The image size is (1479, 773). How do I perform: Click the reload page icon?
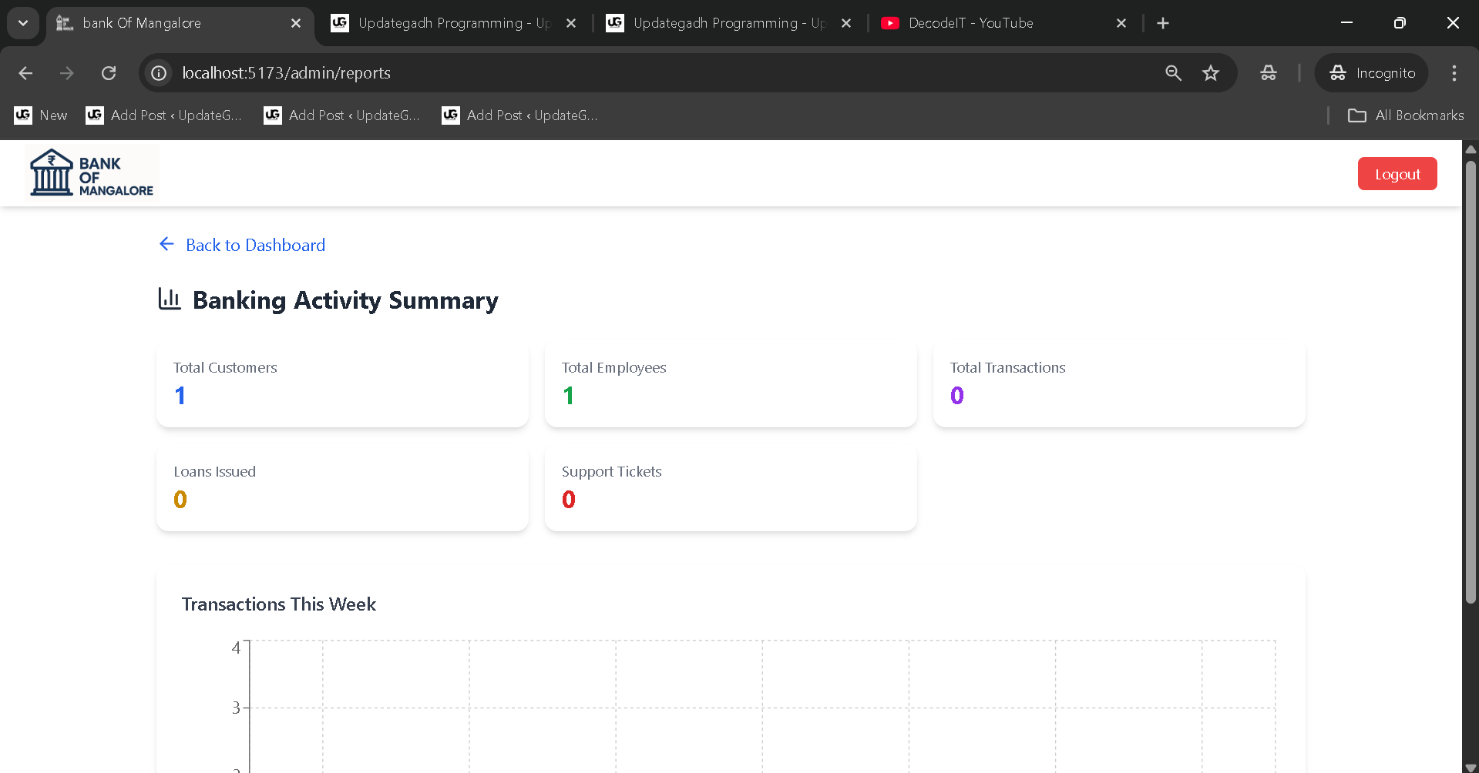click(x=109, y=73)
